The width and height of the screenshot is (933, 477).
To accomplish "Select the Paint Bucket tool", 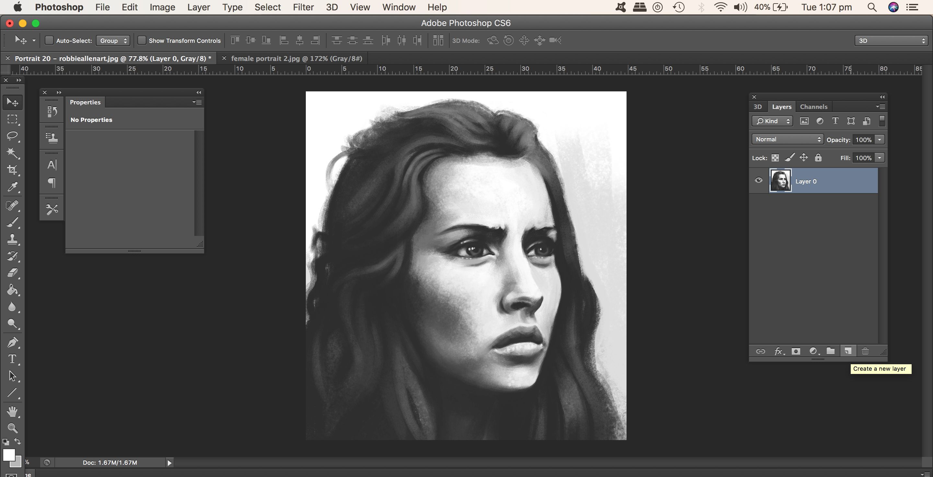I will pyautogui.click(x=12, y=290).
